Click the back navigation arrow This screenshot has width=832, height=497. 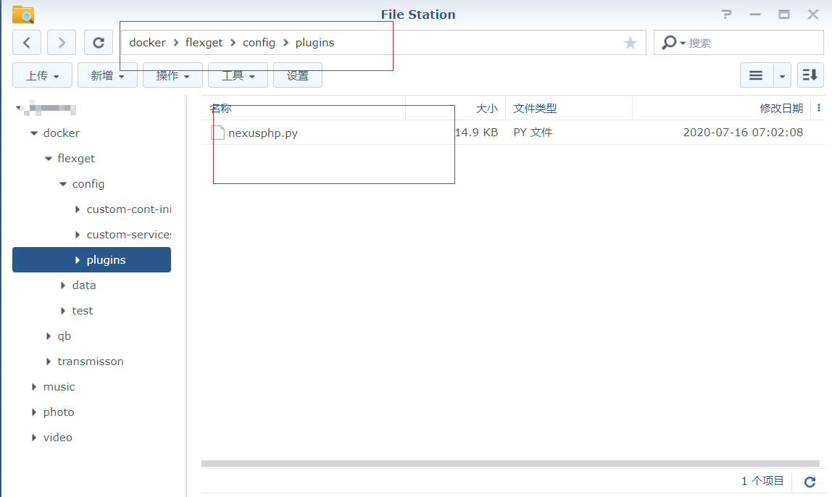click(x=27, y=42)
